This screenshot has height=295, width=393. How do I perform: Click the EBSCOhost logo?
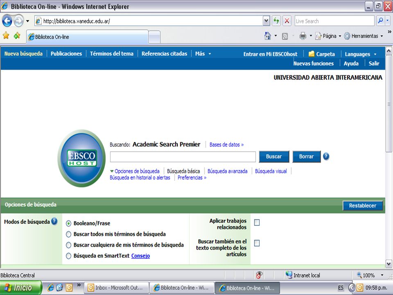click(81, 158)
